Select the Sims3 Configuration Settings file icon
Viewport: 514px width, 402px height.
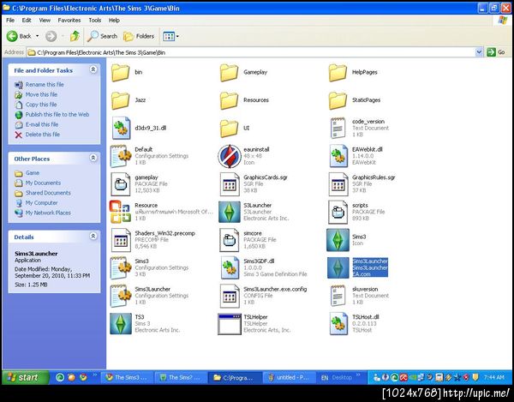click(x=121, y=268)
